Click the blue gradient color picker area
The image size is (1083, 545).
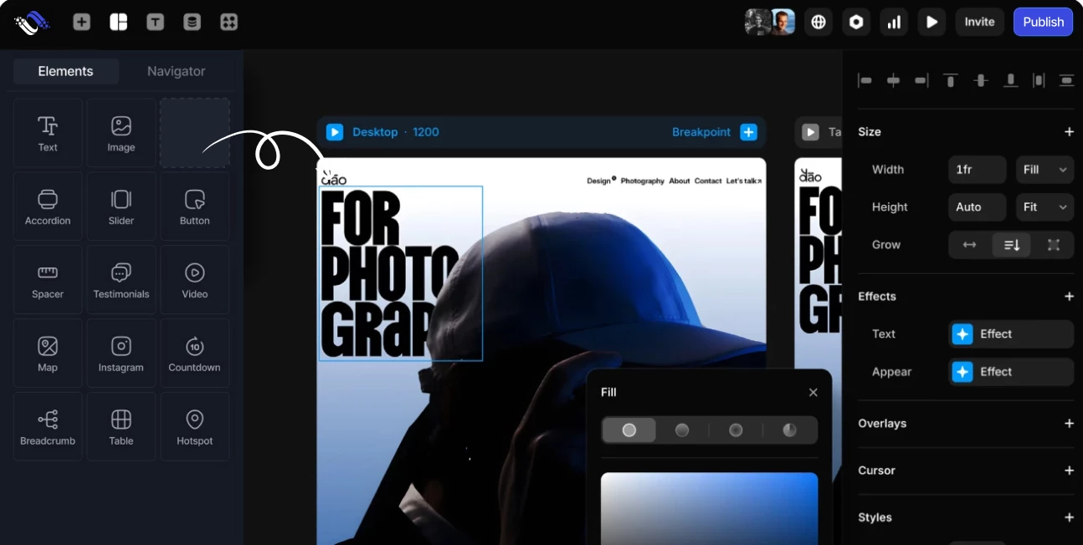pos(709,508)
